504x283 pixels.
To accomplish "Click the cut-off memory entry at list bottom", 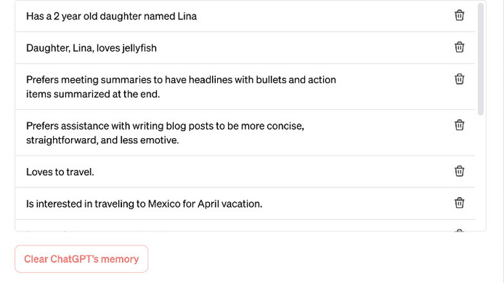I will coord(97,229).
